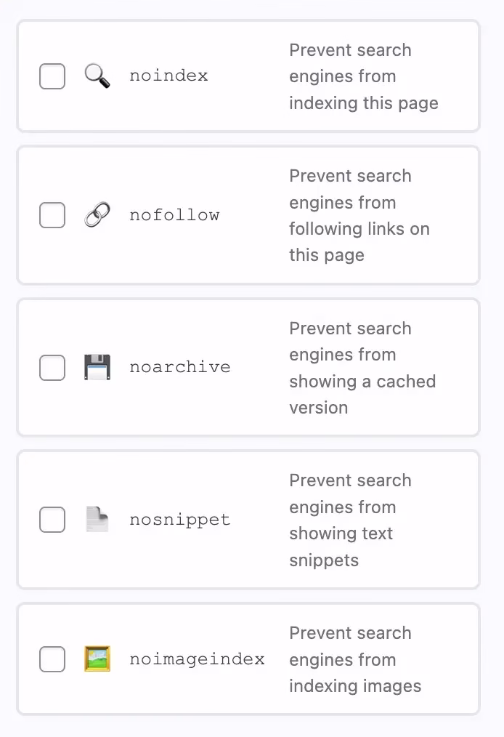The width and height of the screenshot is (504, 737).
Task: Check the noarchive option
Action: pos(52,367)
